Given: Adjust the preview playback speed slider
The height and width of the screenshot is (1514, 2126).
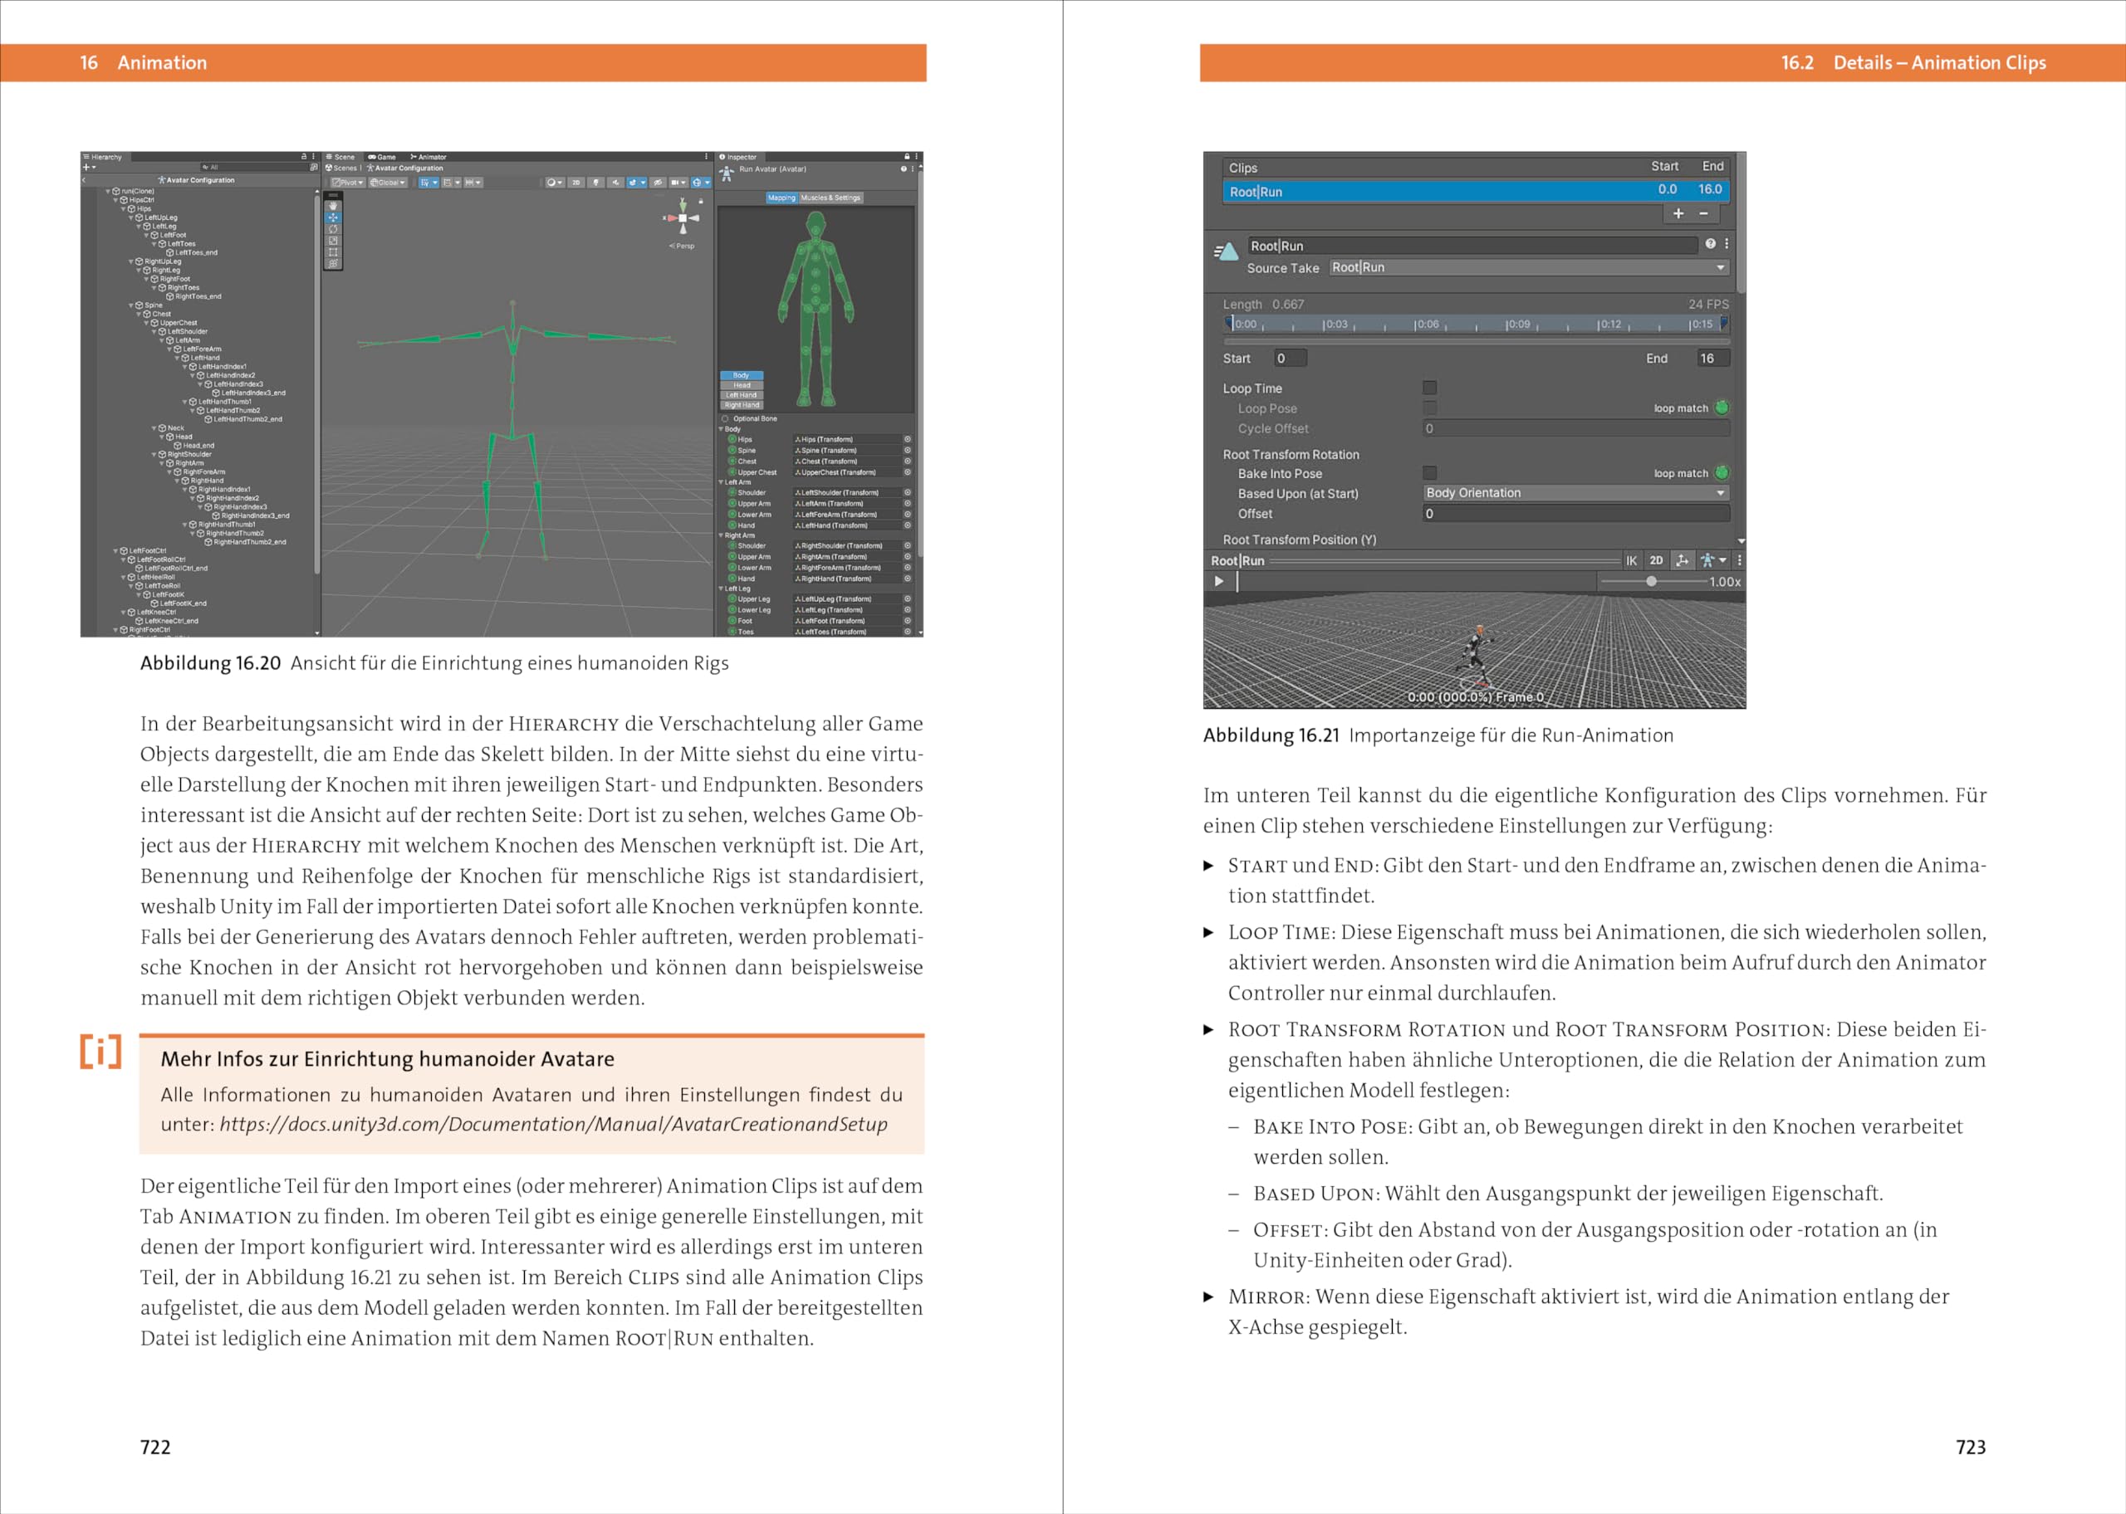Looking at the screenshot, I should 1651,581.
